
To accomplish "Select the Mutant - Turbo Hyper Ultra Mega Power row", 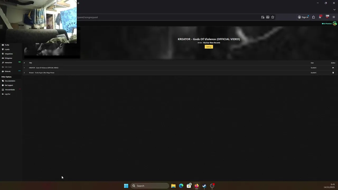I will tap(180, 73).
